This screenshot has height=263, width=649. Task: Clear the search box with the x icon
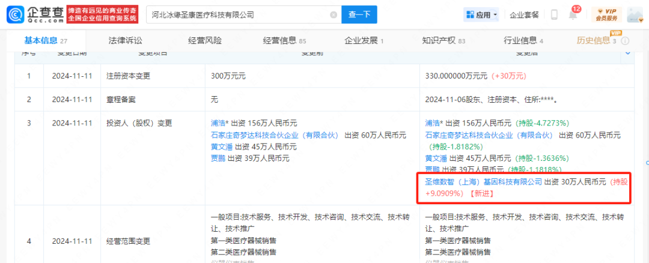334,15
